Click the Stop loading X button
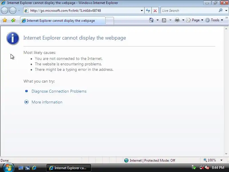This screenshot has height=172, width=229. [155, 11]
